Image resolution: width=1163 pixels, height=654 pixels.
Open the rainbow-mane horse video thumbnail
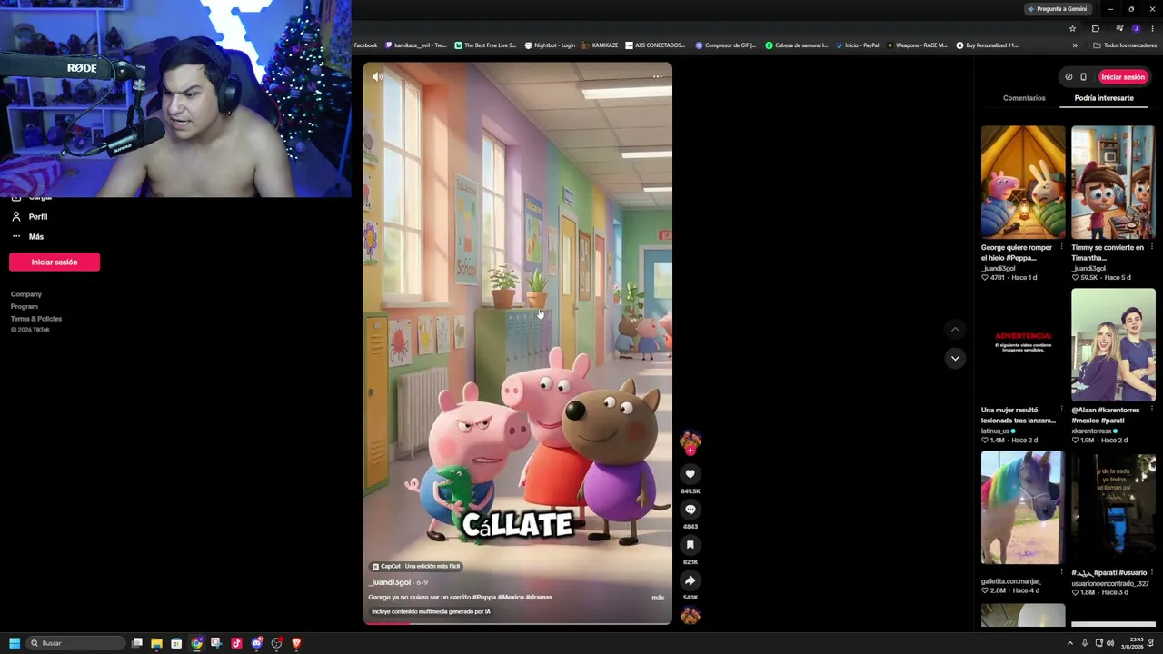tap(1023, 508)
